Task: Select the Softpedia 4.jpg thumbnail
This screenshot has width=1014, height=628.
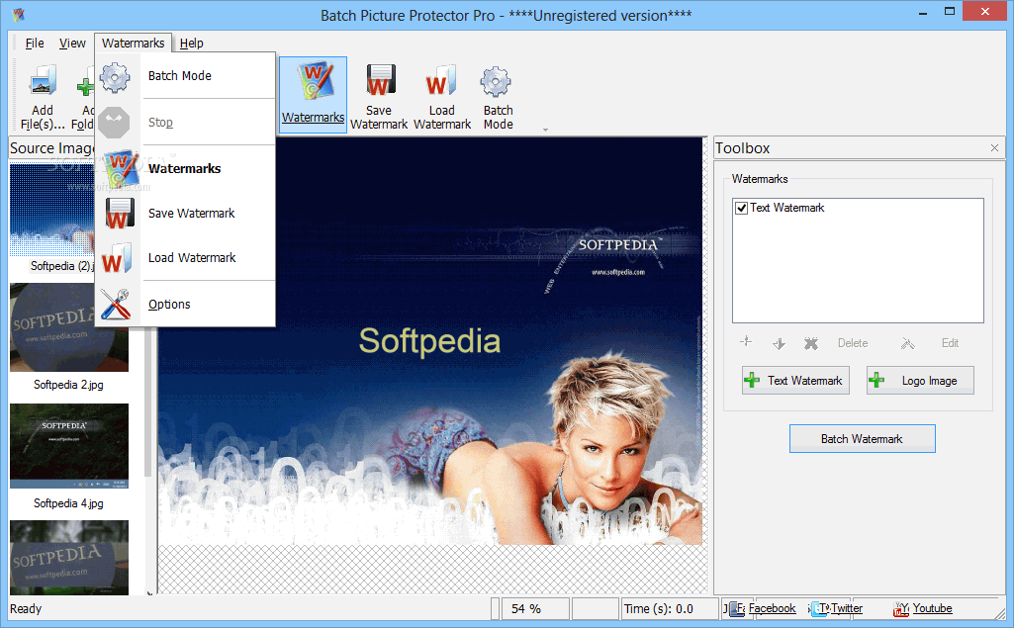Action: pos(69,446)
